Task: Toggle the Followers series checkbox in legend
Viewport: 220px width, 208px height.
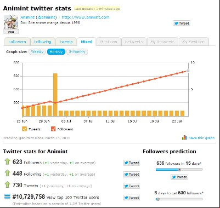Action: click(53, 129)
